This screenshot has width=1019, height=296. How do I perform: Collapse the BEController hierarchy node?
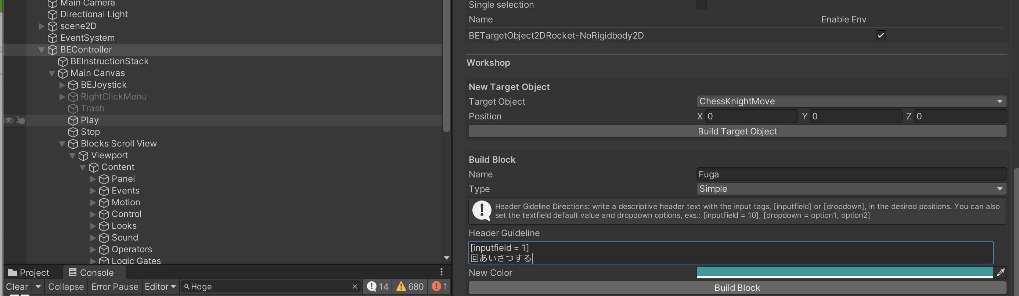coord(42,50)
